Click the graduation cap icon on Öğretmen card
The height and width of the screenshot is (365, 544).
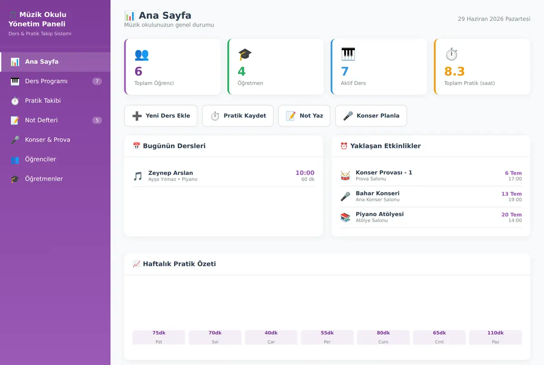(x=245, y=55)
